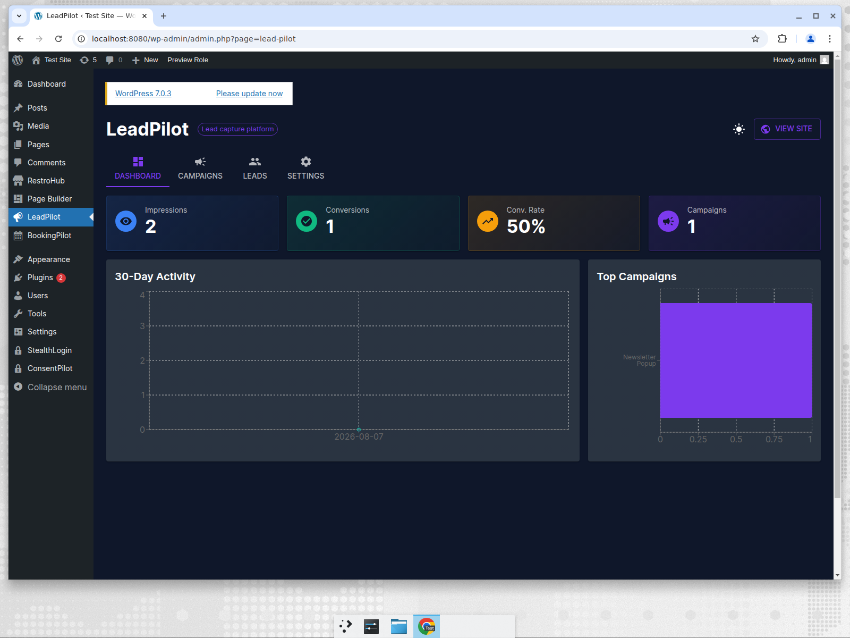Open Dashboard in the sidebar

[51, 84]
